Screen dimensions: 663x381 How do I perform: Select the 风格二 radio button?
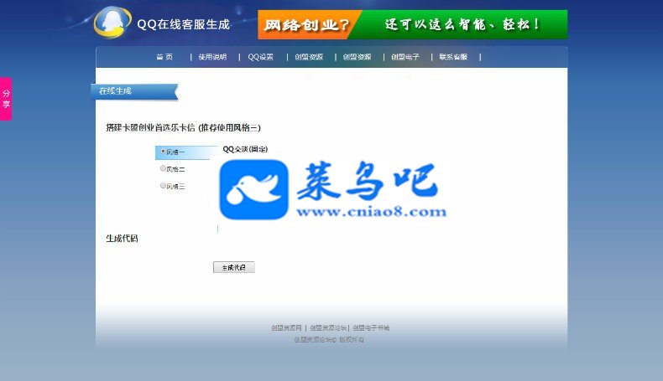point(163,168)
